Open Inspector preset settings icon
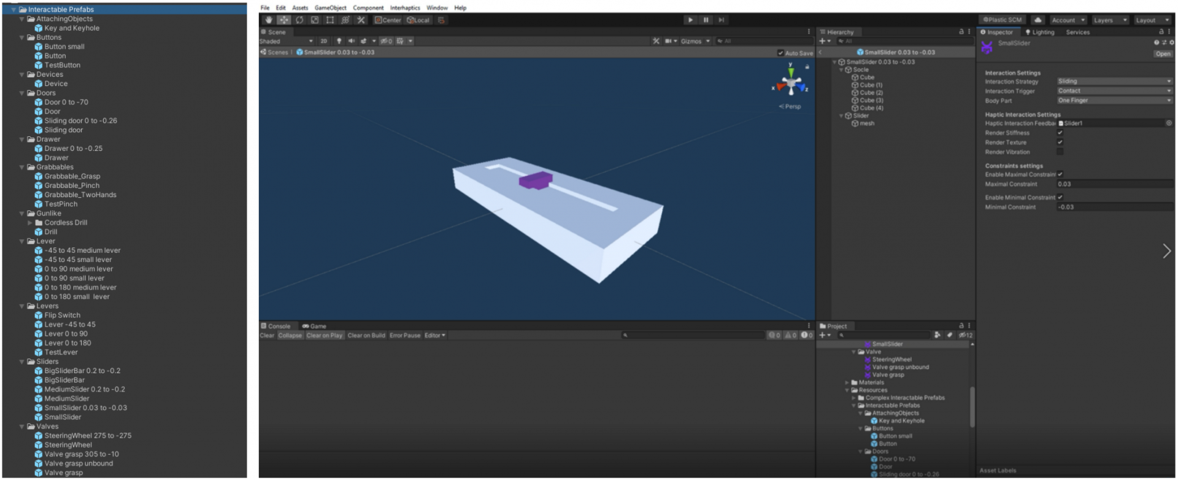The width and height of the screenshot is (1178, 480). pyautogui.click(x=1164, y=43)
